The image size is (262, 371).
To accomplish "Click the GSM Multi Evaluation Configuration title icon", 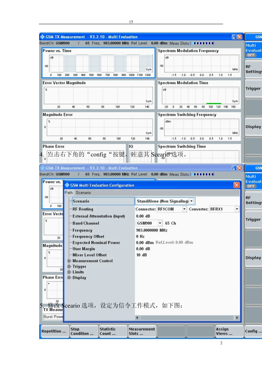I will [x=67, y=185].
